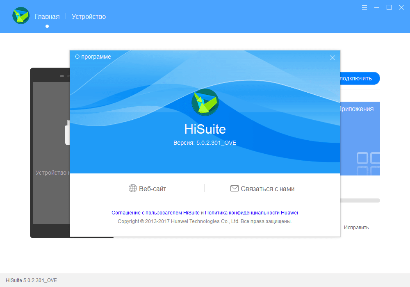Open the hamburger menu in the title bar
This screenshot has width=410, height=287.
[x=364, y=7]
